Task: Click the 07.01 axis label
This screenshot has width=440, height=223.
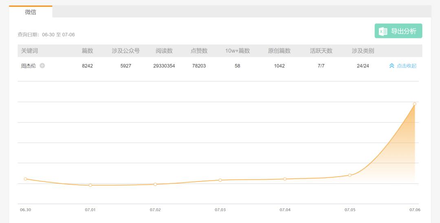Action: [x=90, y=210]
